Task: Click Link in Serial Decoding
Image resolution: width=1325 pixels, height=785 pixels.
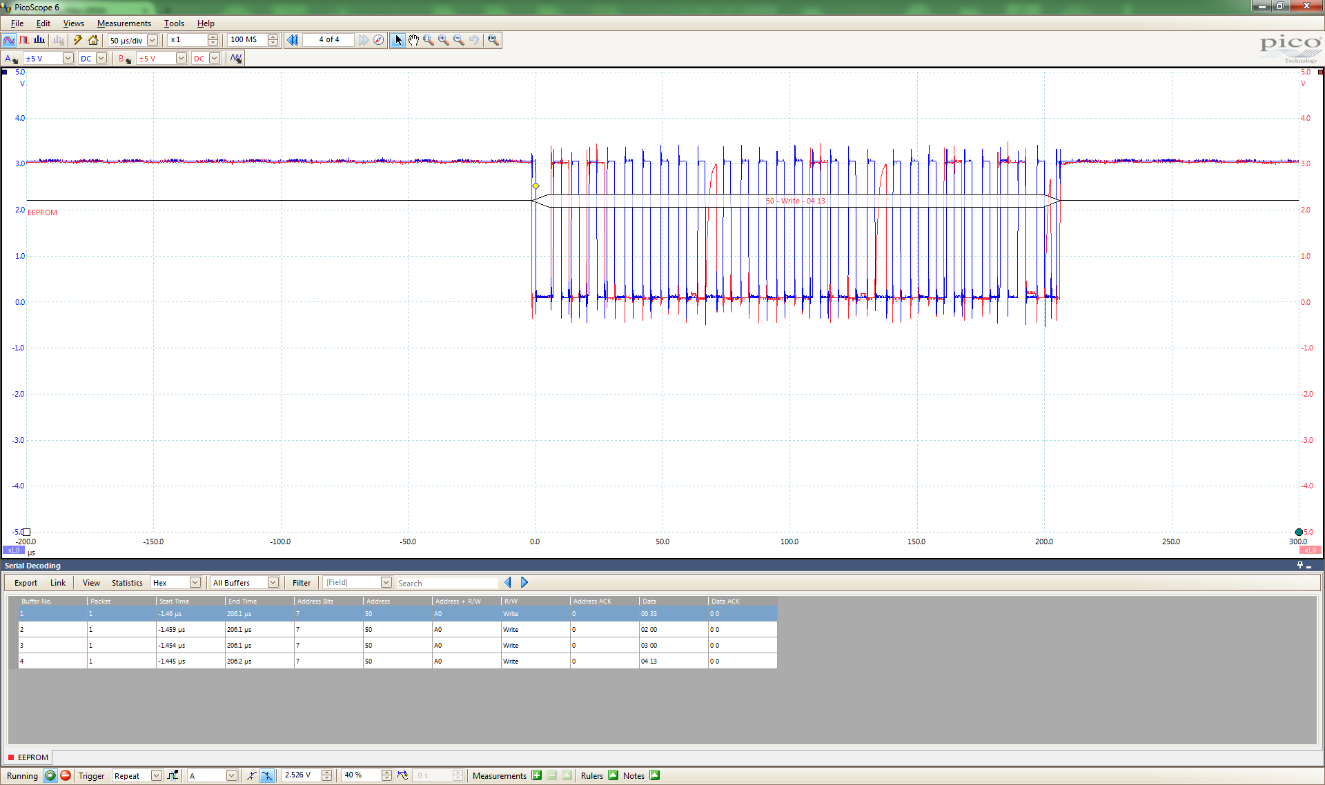Action: [x=58, y=583]
